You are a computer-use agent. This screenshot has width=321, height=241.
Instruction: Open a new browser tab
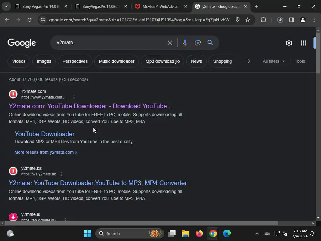click(x=256, y=6)
